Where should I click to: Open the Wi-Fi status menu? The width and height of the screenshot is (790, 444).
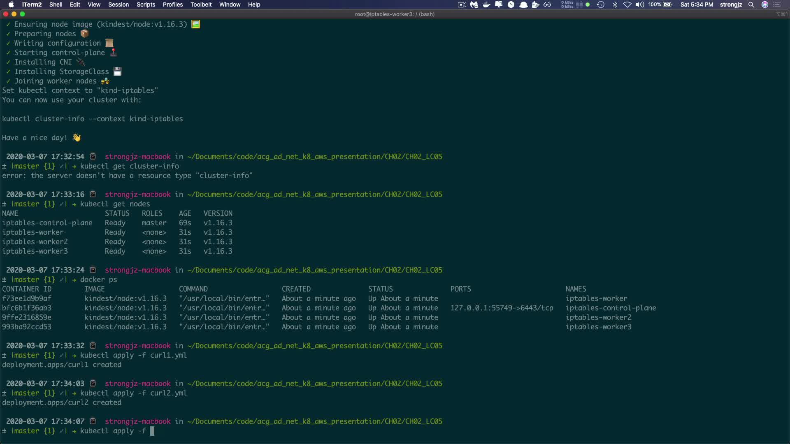627,5
